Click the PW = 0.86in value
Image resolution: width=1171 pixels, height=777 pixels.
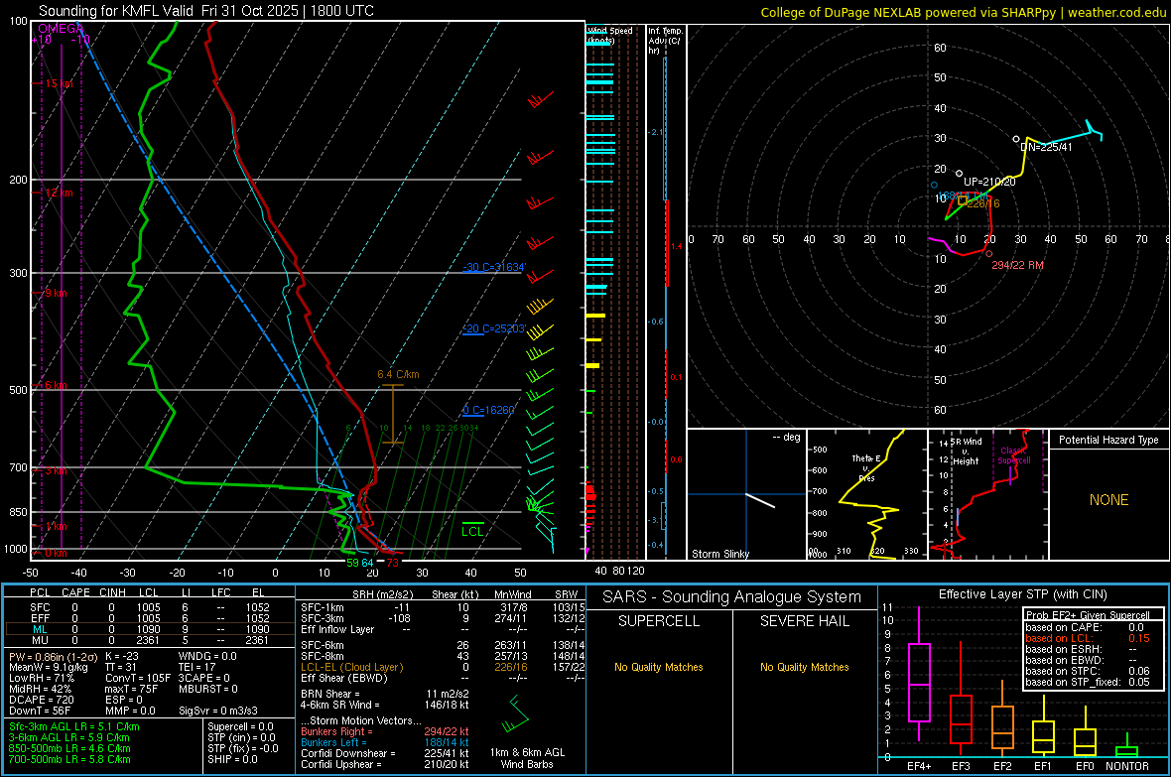pos(53,656)
